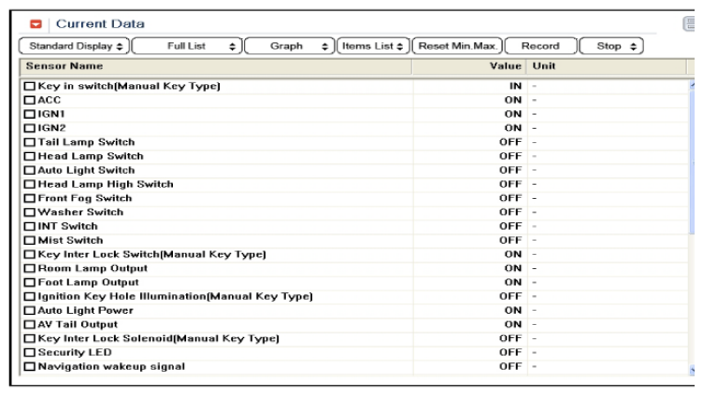
Task: Click the IN value of Key in switch
Action: (x=516, y=86)
